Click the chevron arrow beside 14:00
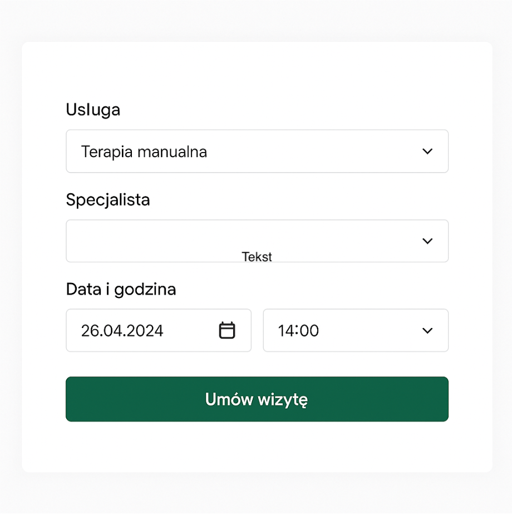Viewport: 512px width, 514px height. click(x=427, y=331)
